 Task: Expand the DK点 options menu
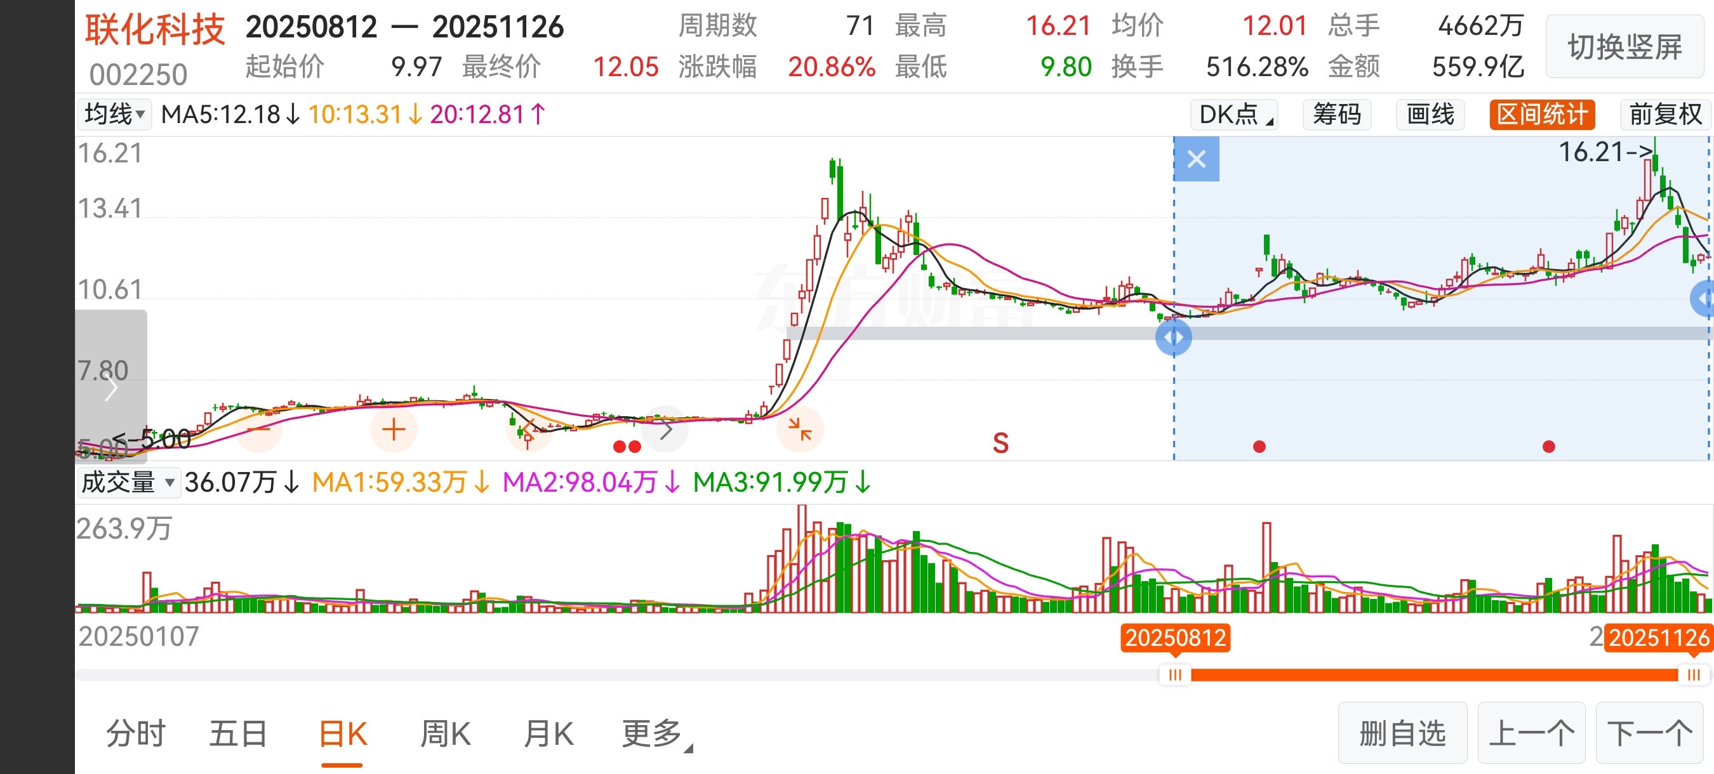click(x=1233, y=114)
